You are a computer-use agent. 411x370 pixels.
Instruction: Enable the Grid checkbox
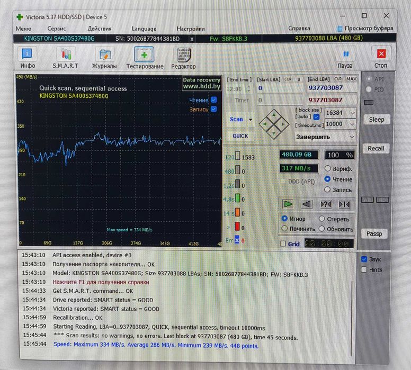pos(283,243)
